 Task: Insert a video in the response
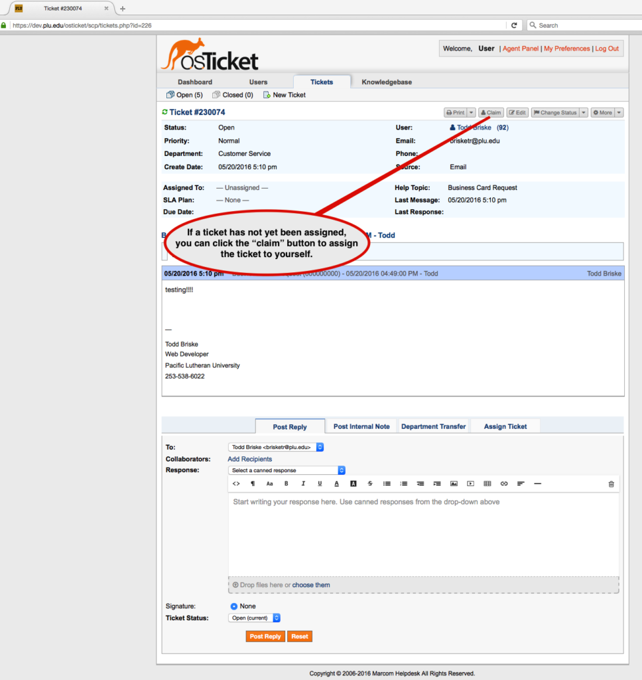(470, 483)
